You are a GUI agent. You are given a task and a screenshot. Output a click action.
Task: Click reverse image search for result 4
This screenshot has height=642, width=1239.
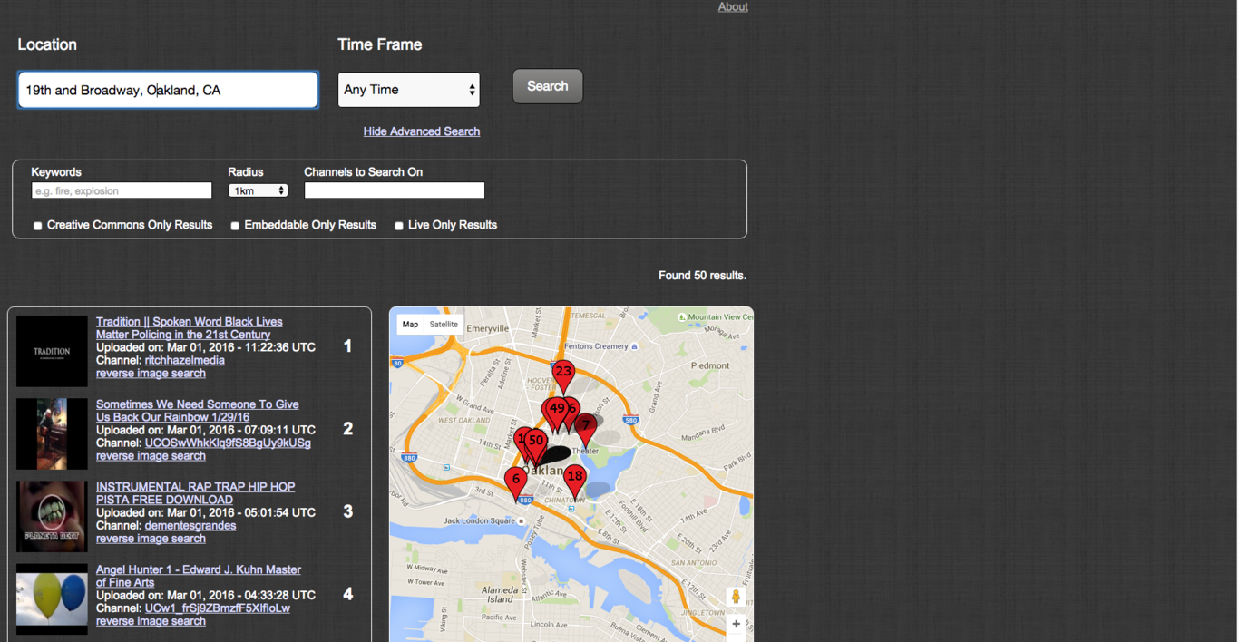[x=151, y=621]
